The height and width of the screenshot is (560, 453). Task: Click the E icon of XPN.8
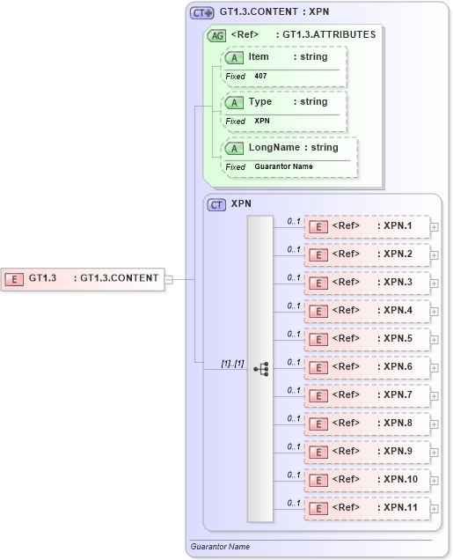[x=318, y=424]
